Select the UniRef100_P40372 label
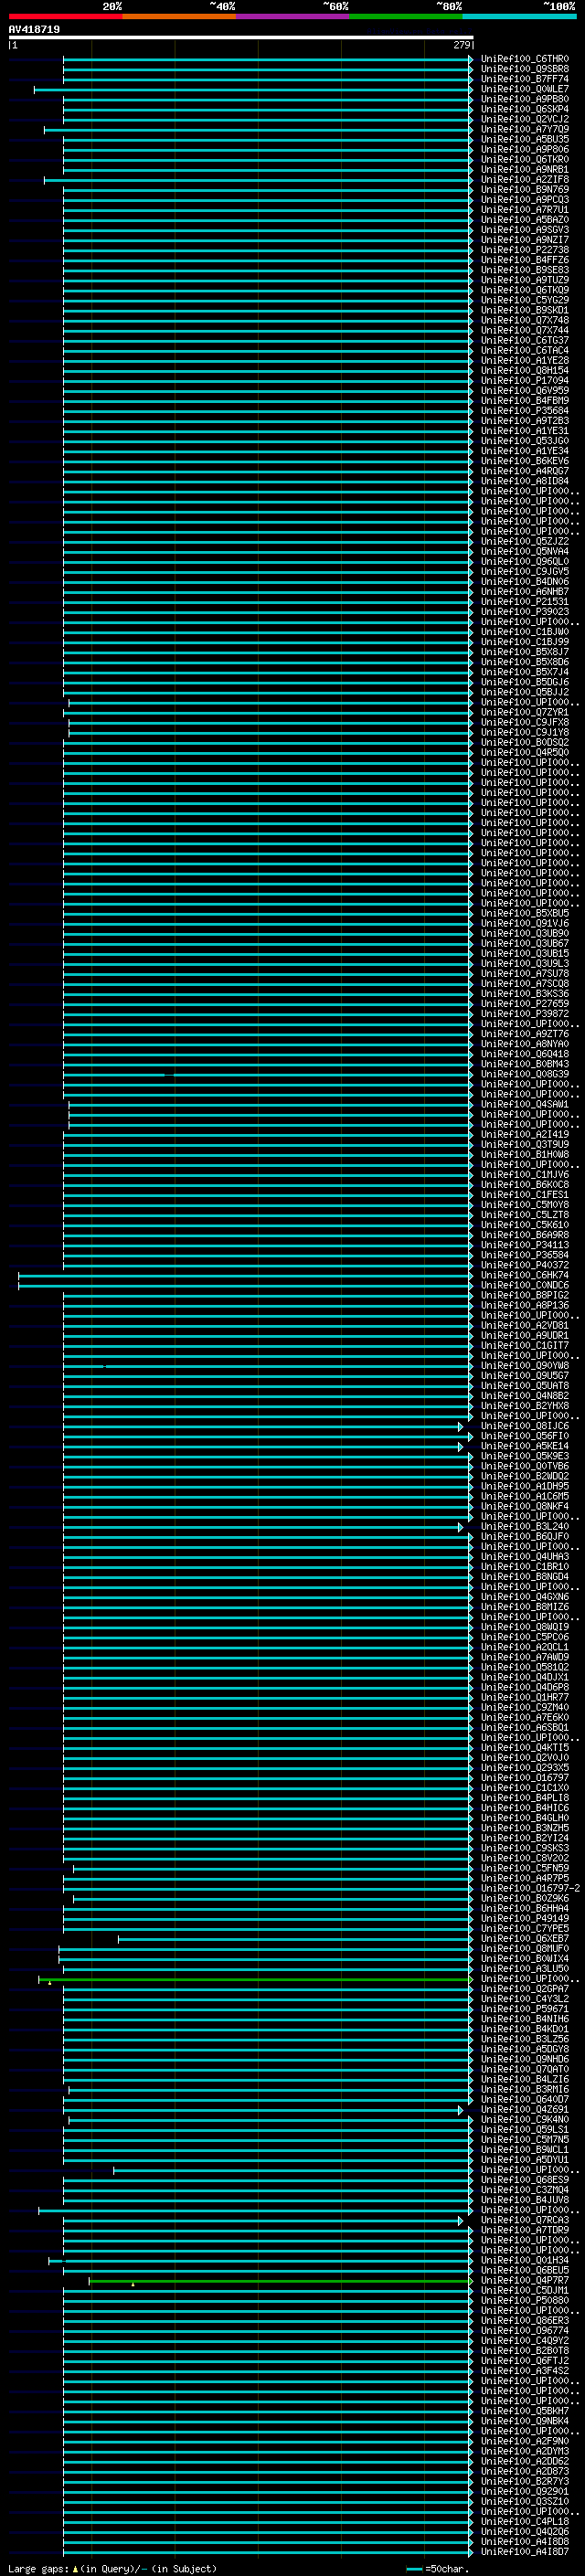This screenshot has height=2576, width=585. click(524, 1265)
